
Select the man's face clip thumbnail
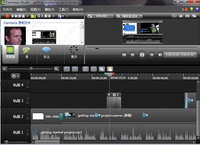pyautogui.click(x=15, y=36)
